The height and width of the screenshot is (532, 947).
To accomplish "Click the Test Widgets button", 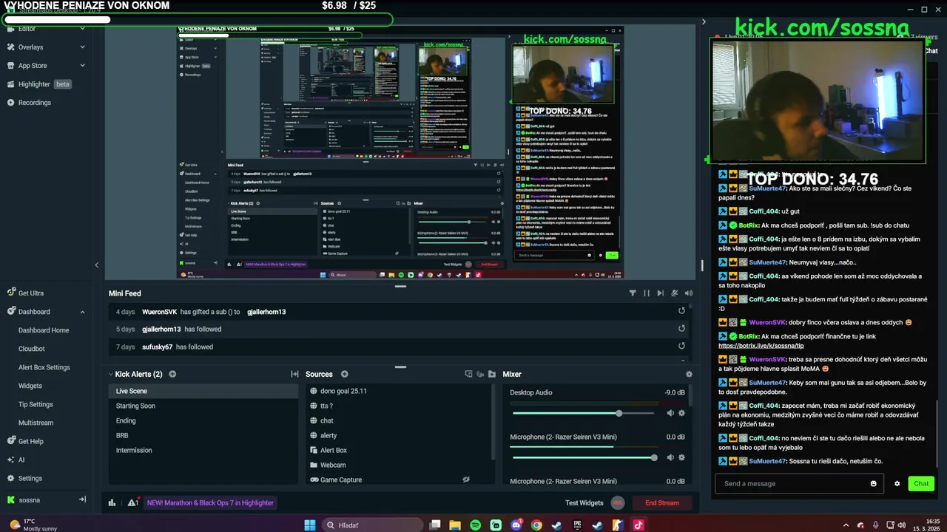I will point(584,502).
